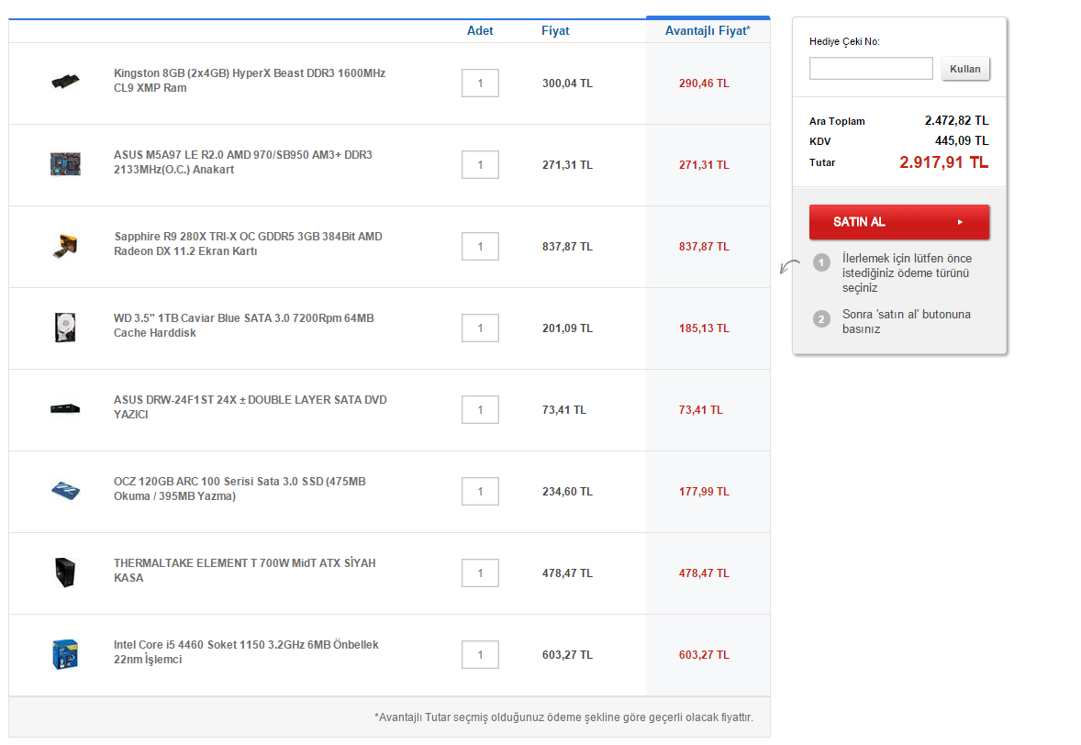Focus the gift voucher number input field
The height and width of the screenshot is (745, 1081).
(871, 69)
